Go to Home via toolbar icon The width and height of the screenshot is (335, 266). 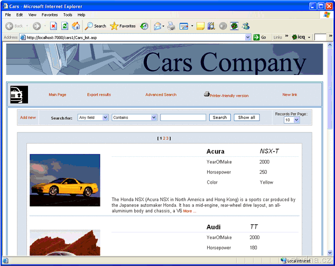tap(76, 26)
